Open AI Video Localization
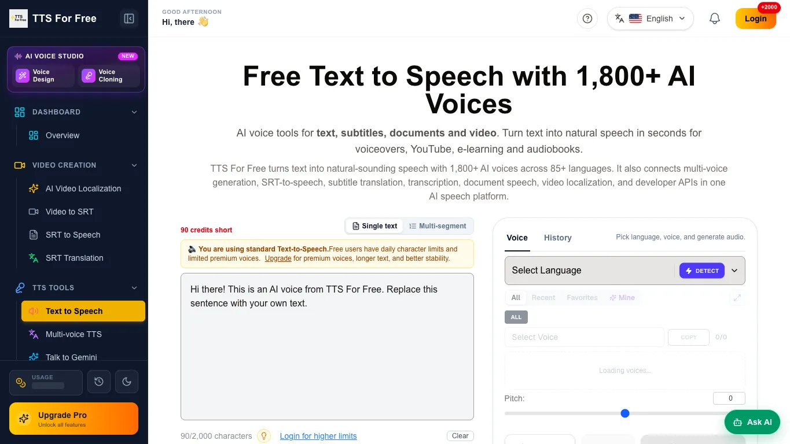 point(83,188)
